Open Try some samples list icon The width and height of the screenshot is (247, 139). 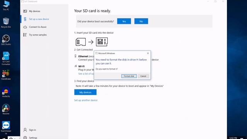25,35
